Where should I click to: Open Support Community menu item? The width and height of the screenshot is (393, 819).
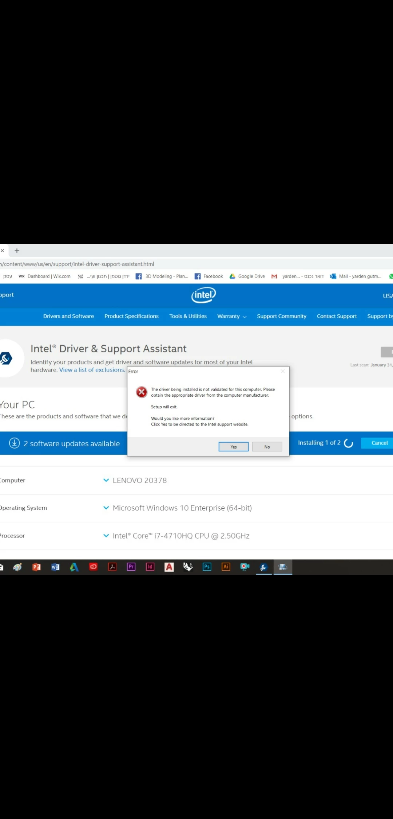(282, 316)
